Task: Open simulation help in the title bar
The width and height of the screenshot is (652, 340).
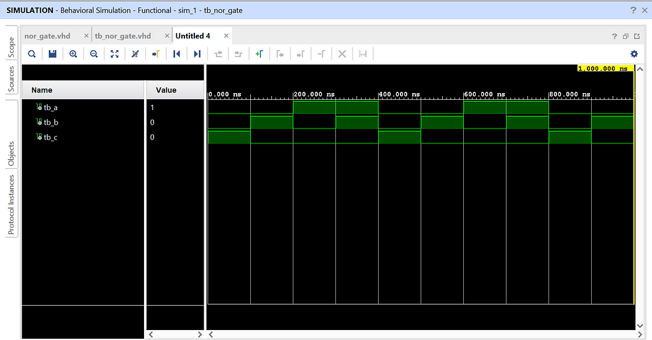Action: tap(633, 10)
